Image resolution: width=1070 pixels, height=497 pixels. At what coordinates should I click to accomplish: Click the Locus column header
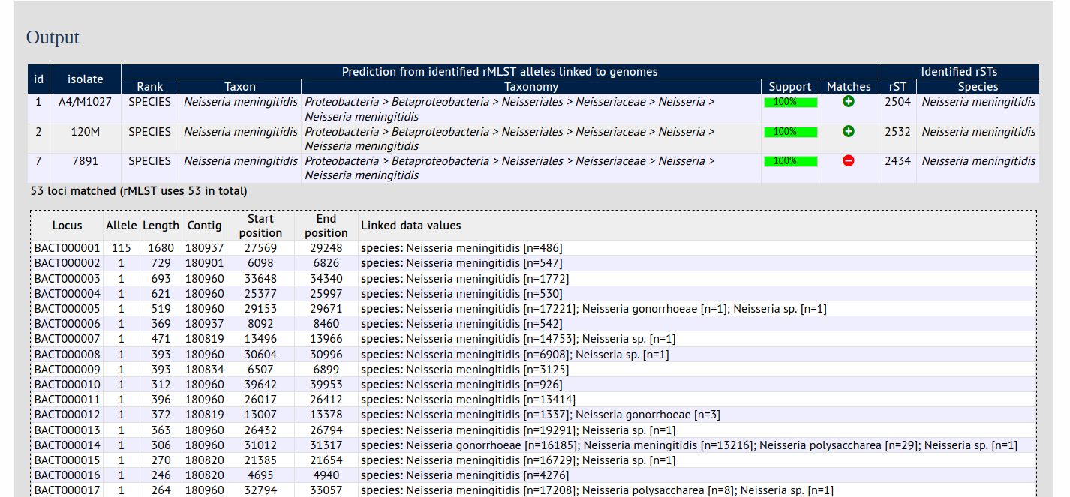pos(67,226)
